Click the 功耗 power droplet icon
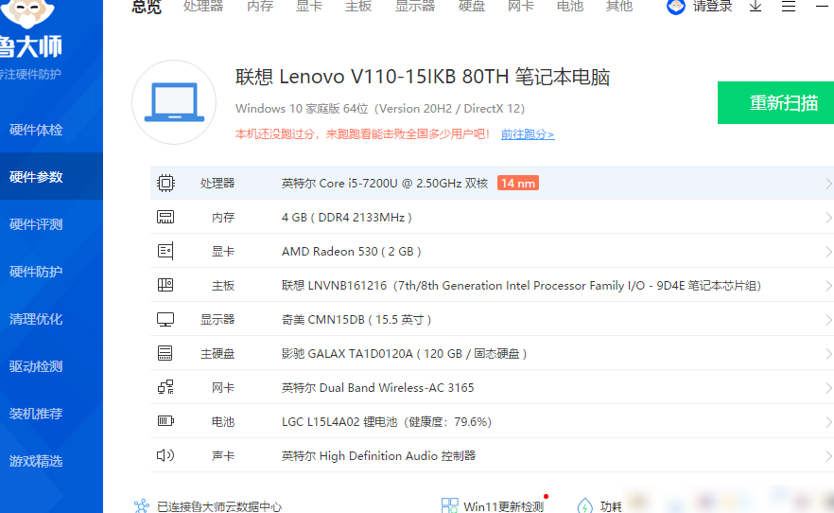 (585, 505)
